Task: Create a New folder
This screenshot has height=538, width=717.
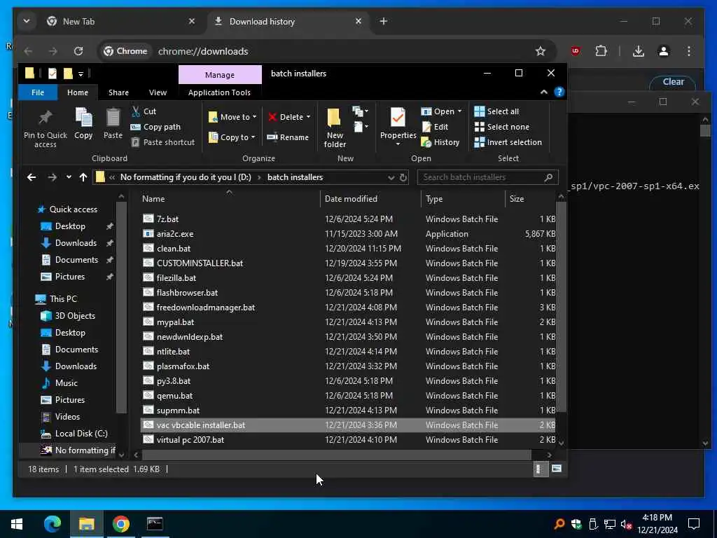Action: 335,127
